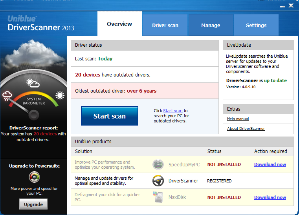
Task: Click the 'Version: 4.0.9.10' text
Action: click(241, 87)
